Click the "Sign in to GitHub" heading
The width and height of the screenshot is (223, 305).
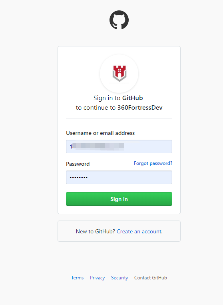click(118, 98)
